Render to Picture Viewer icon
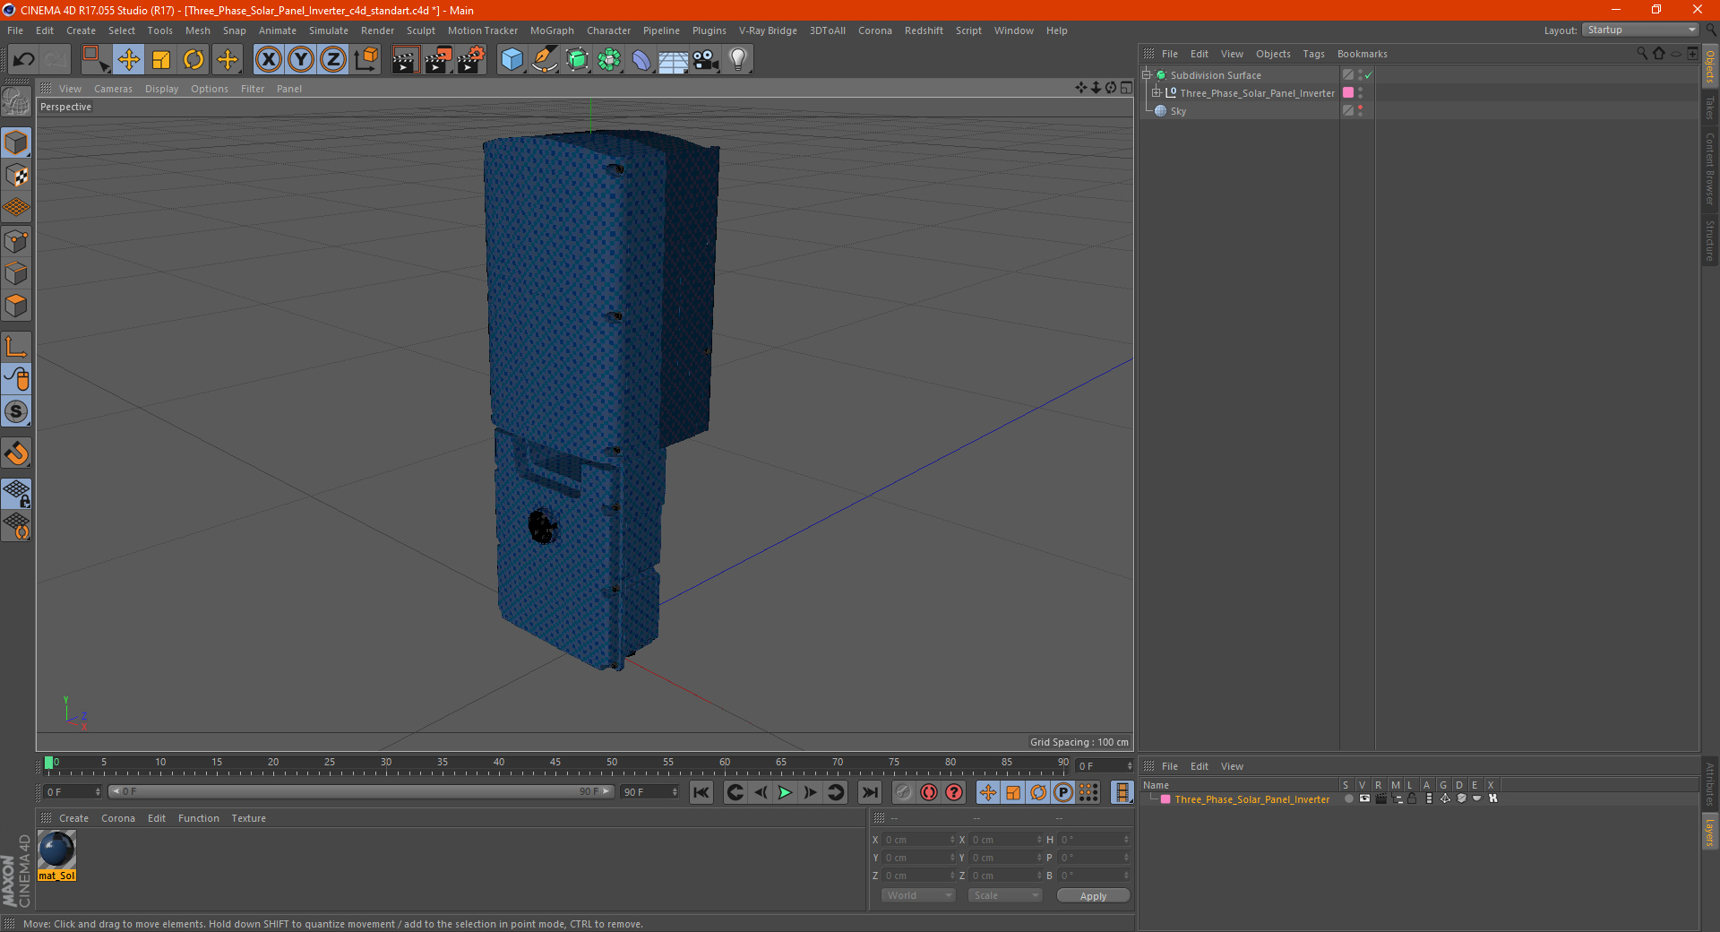 [x=438, y=60]
